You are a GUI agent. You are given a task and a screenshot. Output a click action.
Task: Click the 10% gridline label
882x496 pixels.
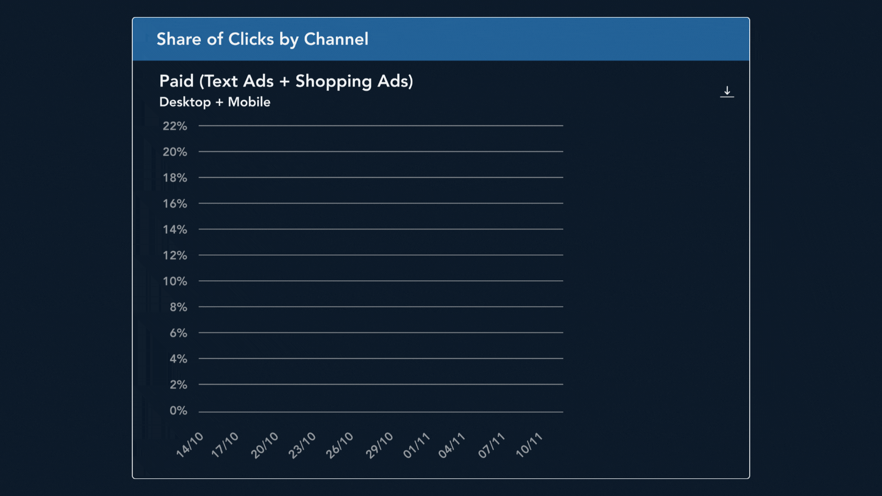tap(175, 281)
